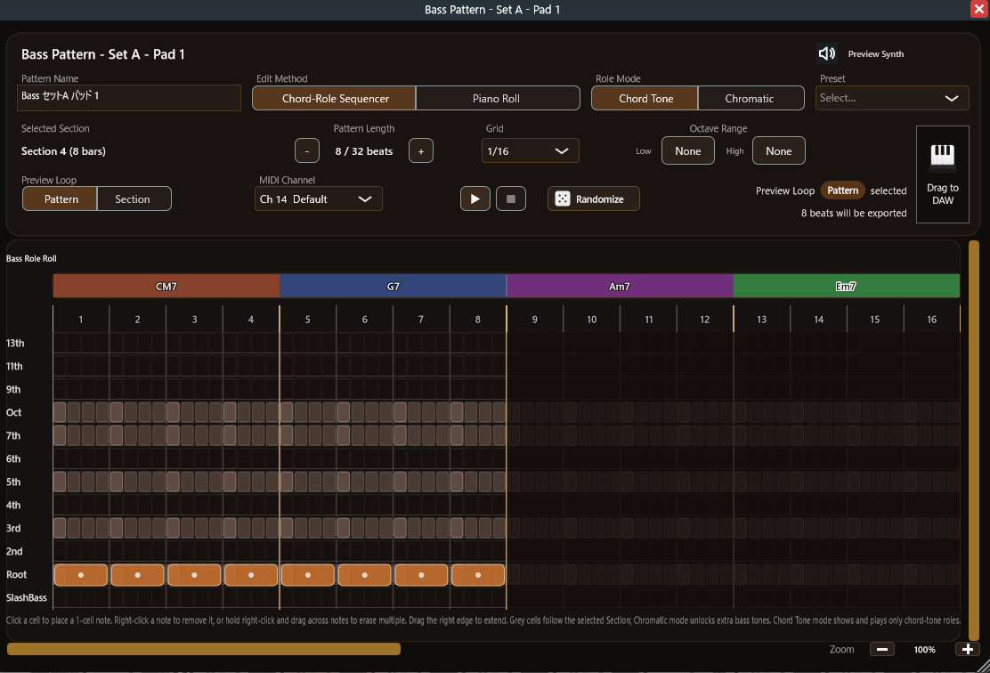Click the Drag to DAW label
Image resolution: width=990 pixels, height=673 pixels.
943,194
